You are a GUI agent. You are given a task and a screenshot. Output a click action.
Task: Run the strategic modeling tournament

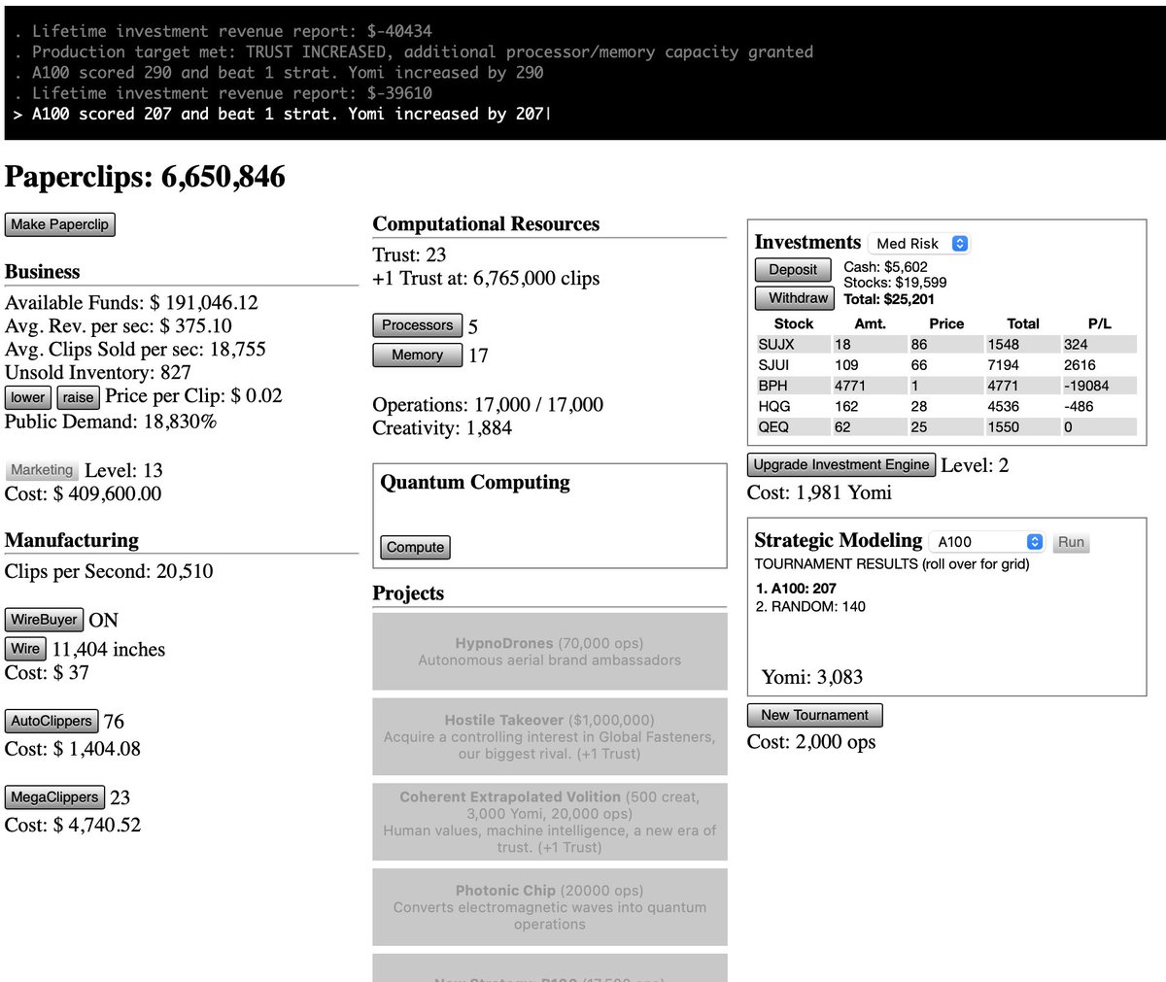click(x=1071, y=542)
